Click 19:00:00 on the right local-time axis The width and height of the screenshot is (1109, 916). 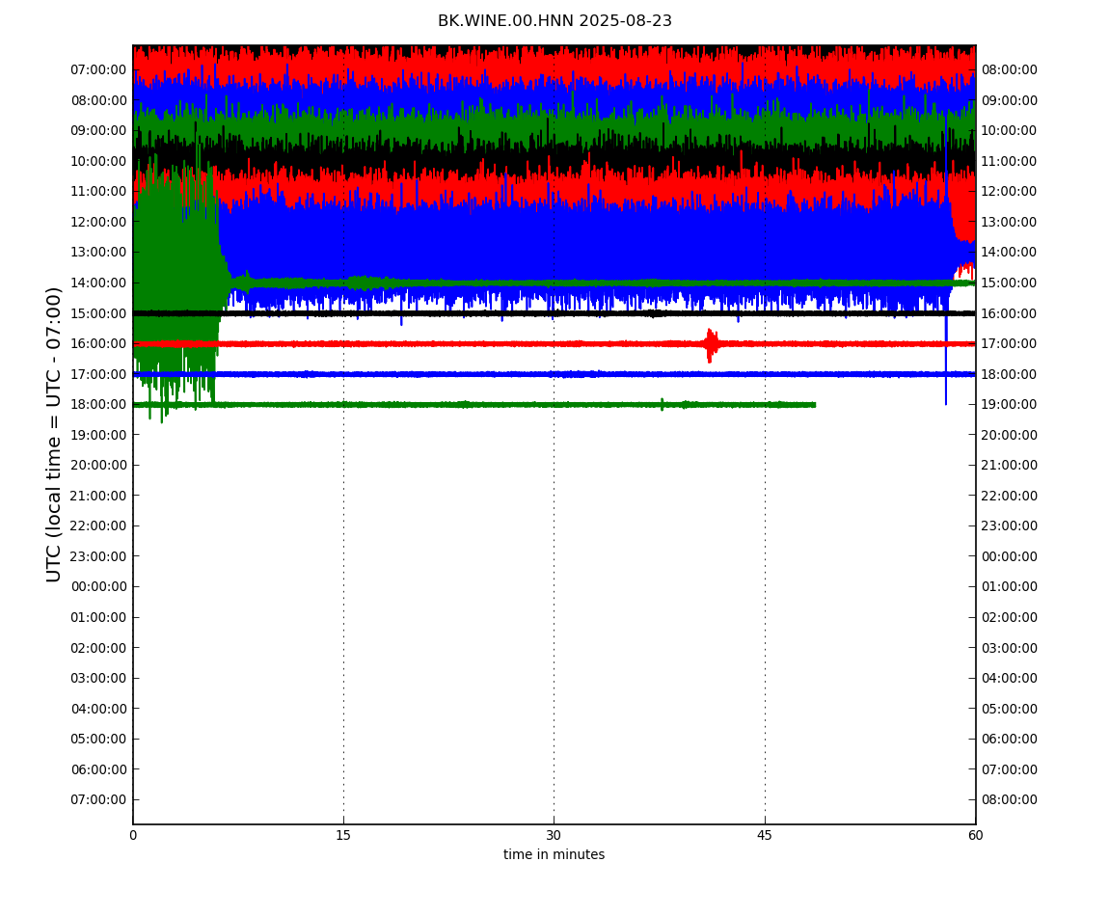coord(1010,405)
